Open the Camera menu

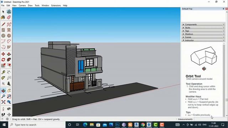coord(22,6)
